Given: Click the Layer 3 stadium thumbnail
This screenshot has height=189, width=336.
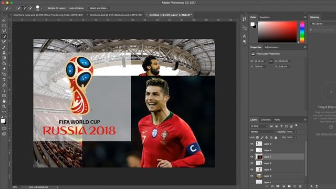Looking at the screenshot, I should pos(259,176).
